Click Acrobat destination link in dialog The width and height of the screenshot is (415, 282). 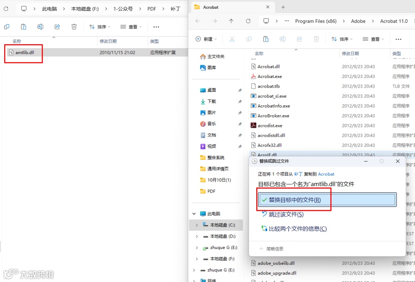[326, 174]
